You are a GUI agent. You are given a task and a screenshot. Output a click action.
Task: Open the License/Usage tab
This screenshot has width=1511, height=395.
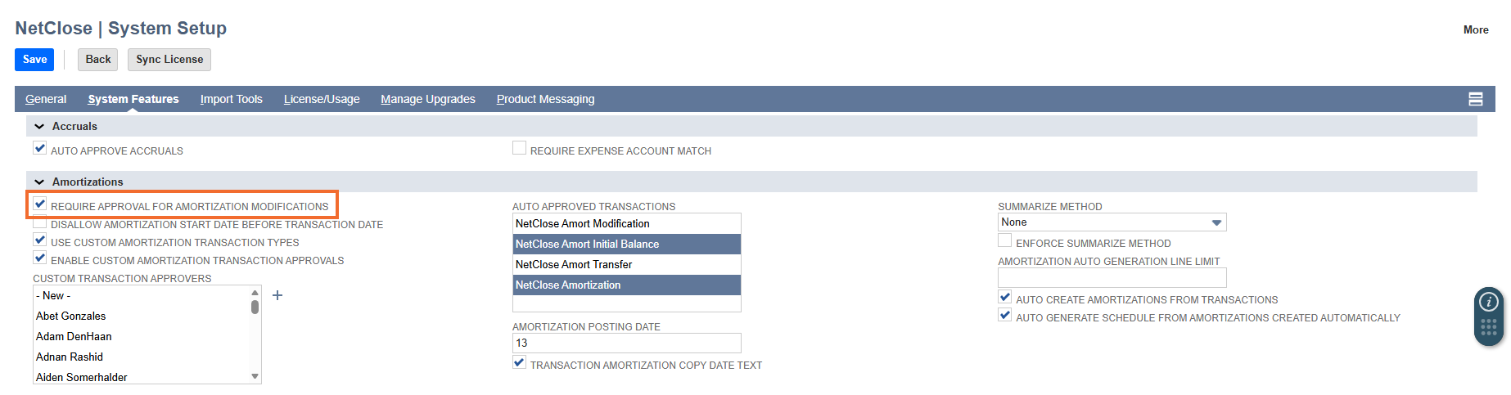[322, 99]
